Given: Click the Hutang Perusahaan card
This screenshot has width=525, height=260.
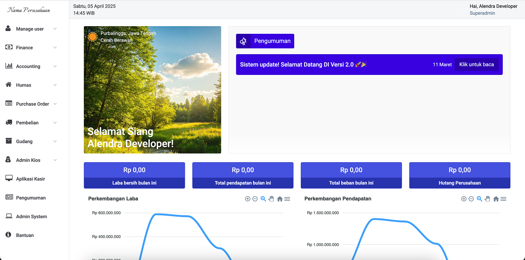Looking at the screenshot, I should pyautogui.click(x=460, y=175).
